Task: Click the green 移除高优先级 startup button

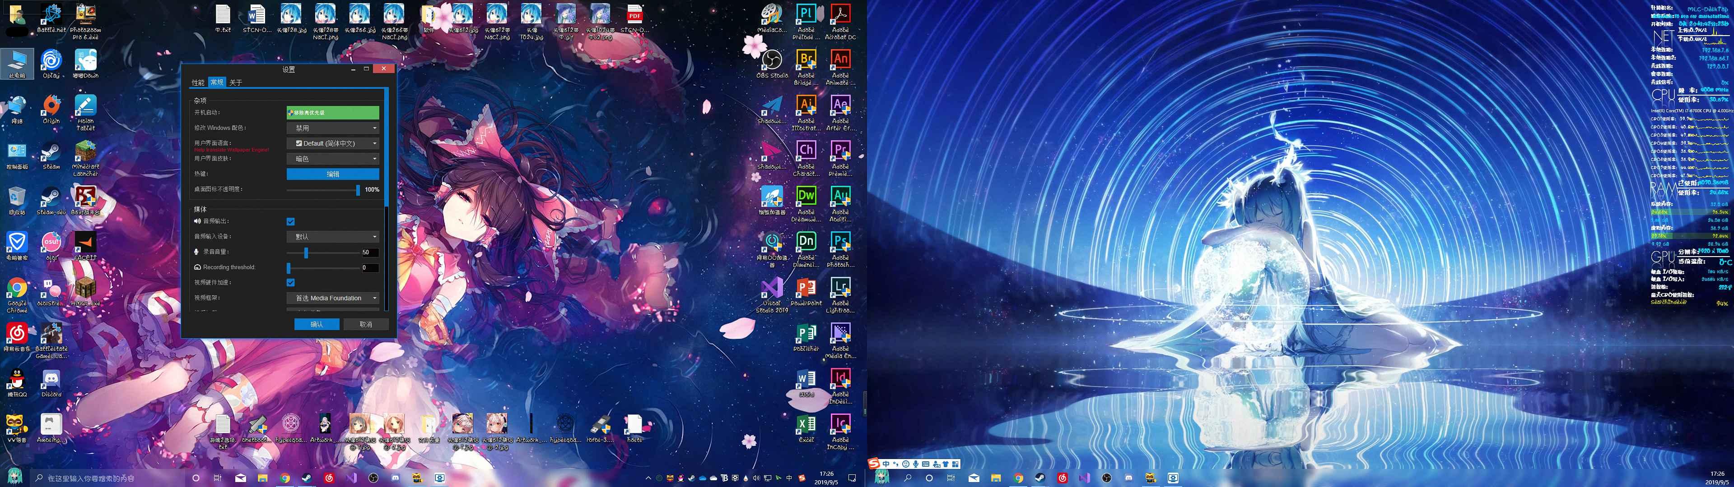Action: pyautogui.click(x=332, y=112)
